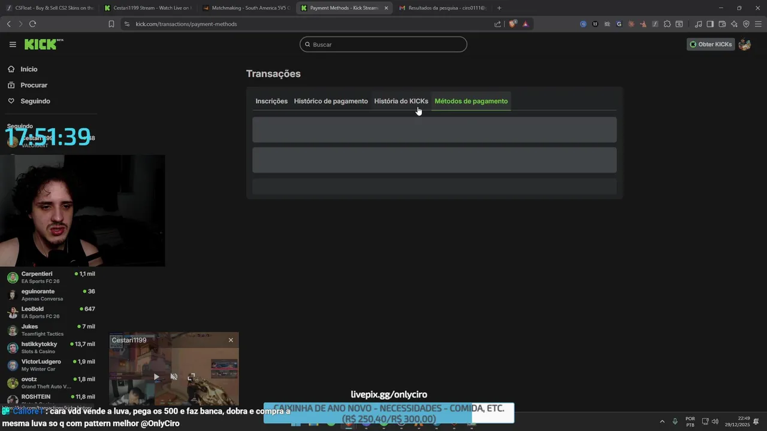Switch to the CSFloat browser tab
The image size is (767, 431).
click(50, 8)
